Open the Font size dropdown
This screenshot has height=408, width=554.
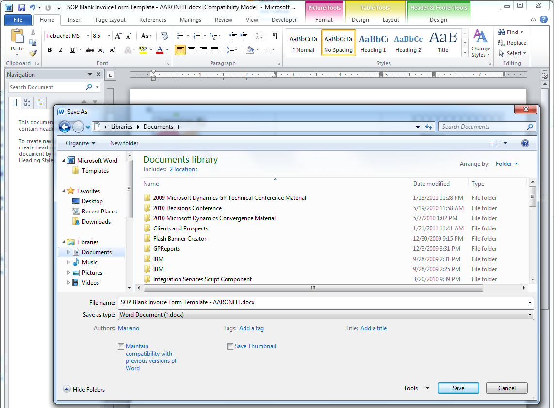109,36
